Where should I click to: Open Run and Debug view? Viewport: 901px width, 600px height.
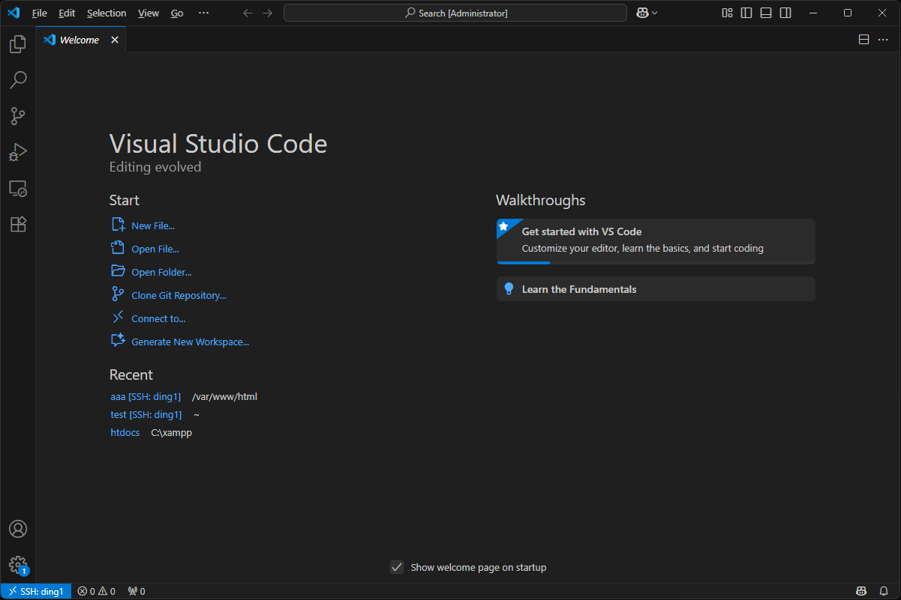pos(18,152)
